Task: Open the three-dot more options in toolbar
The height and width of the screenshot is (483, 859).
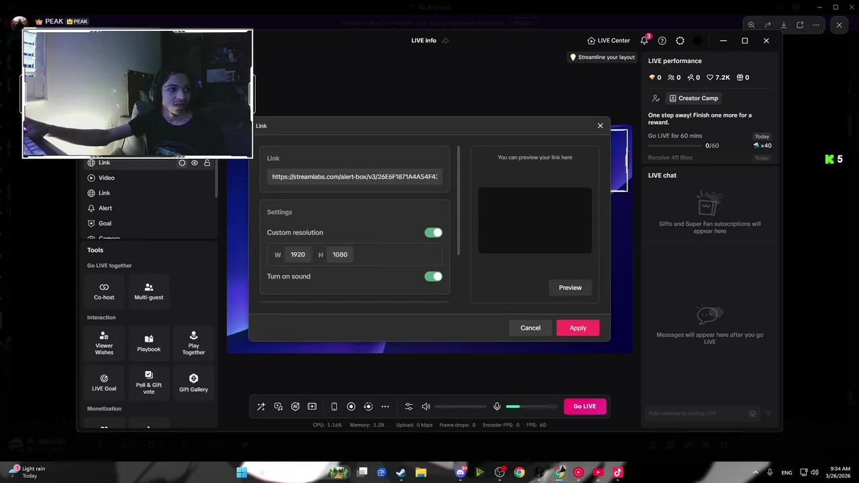Action: click(385, 407)
